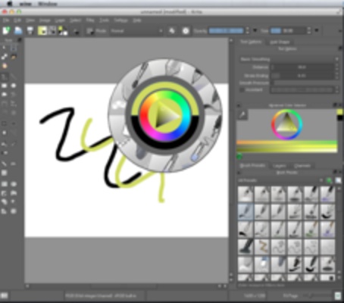Click the Assistant magnetism slider
Viewport: 344px width, 303px height.
tap(302, 89)
